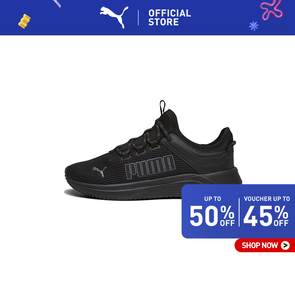The height and width of the screenshot is (295, 295).
Task: Click the vertical divider in the promo panel
Action: coord(239,212)
